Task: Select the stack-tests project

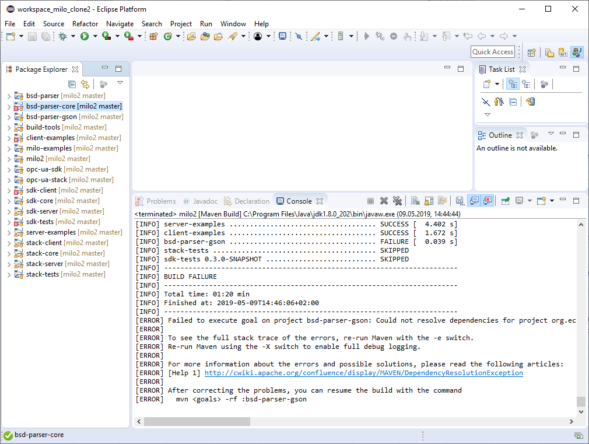Action: [43, 274]
